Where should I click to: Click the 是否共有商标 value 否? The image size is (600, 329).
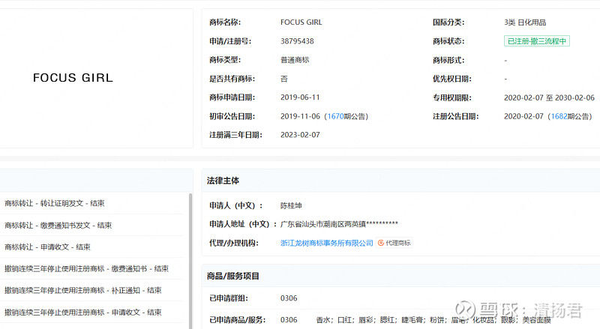coord(284,79)
